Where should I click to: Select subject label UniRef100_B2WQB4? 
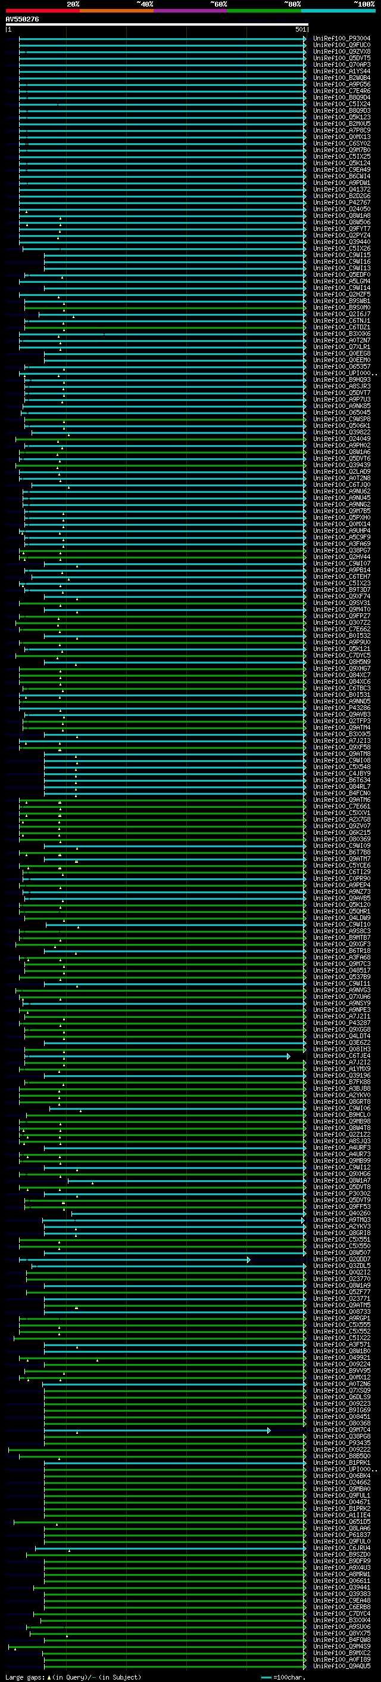pyautogui.click(x=342, y=78)
